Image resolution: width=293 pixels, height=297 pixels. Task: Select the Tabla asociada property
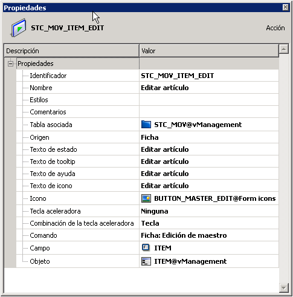147,125
